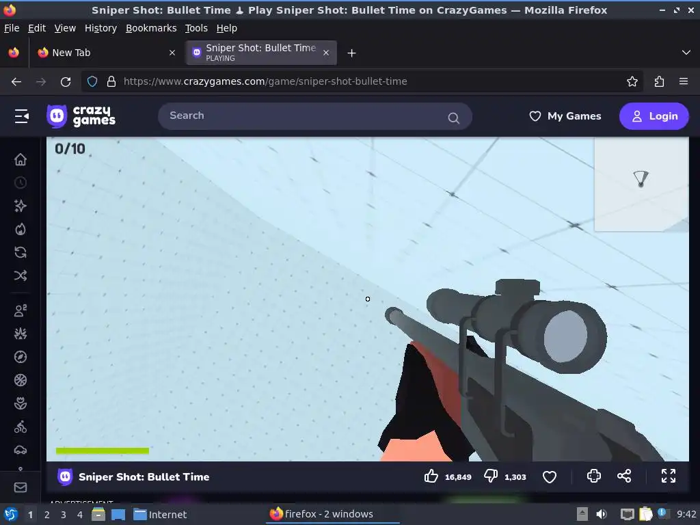Enter fullscreen mode for the game
Viewport: 700px width, 525px height.
[x=669, y=476]
